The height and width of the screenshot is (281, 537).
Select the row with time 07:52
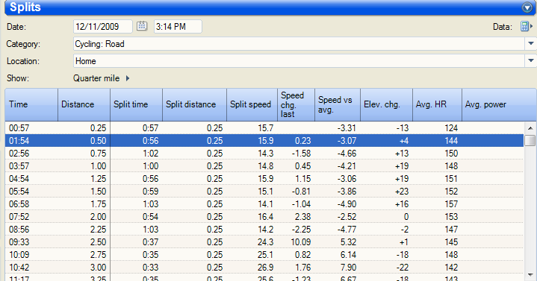(264, 217)
